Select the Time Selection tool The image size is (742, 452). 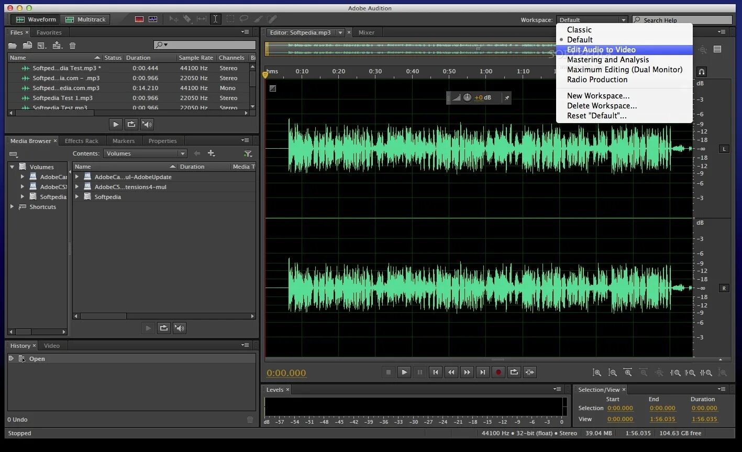(215, 19)
